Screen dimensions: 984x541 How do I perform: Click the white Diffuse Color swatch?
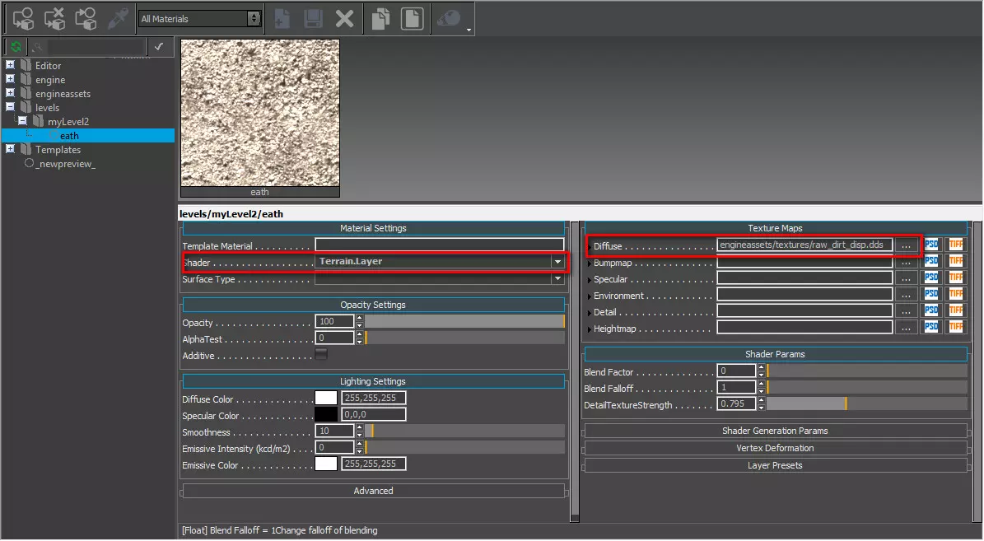(x=326, y=399)
